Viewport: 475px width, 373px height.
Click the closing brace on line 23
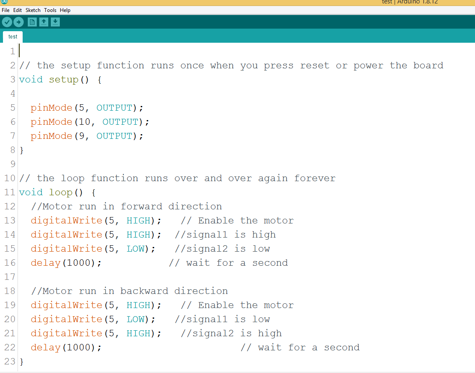coord(22,362)
